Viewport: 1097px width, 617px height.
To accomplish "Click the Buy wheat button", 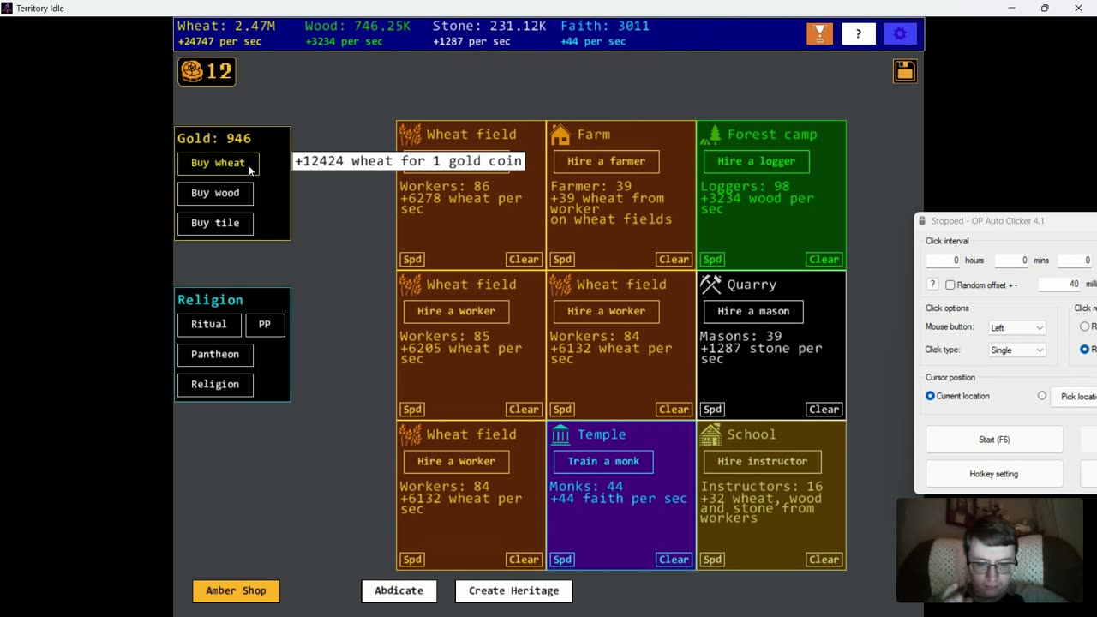I will point(218,163).
